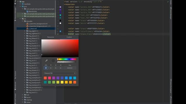Screen dimensions: 186x104
Task: Choose the green swatch next to teal
Action: (x=49, y=82)
